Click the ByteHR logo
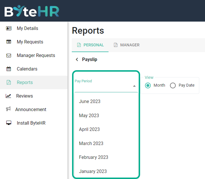The image size is (205, 179). pyautogui.click(x=32, y=11)
